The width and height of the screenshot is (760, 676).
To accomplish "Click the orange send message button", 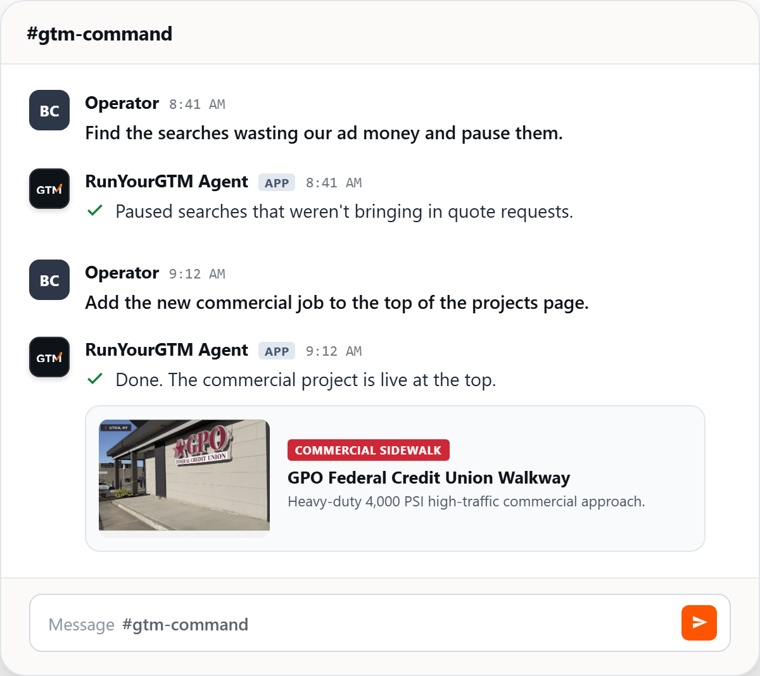I will click(699, 623).
